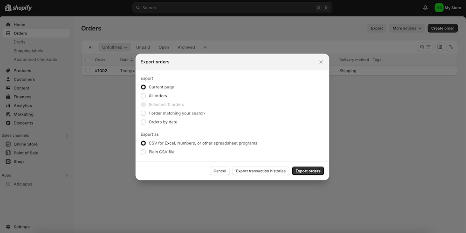Screen dimensions: 466x233
Task: Focus the top Search field
Action: point(232,8)
